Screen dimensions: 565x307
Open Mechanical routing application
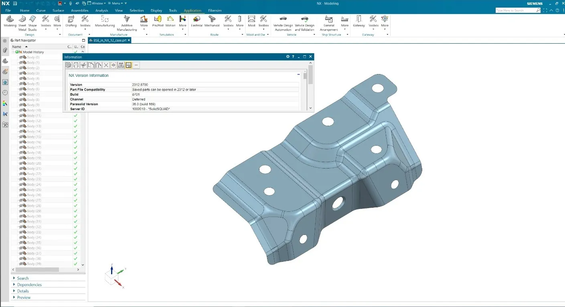click(212, 21)
